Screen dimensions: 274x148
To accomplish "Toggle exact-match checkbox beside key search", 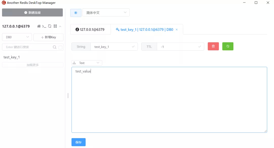I will click(x=60, y=47).
